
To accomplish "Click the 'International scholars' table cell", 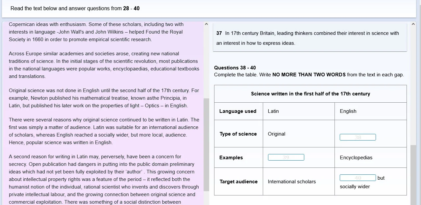I will [x=292, y=182].
